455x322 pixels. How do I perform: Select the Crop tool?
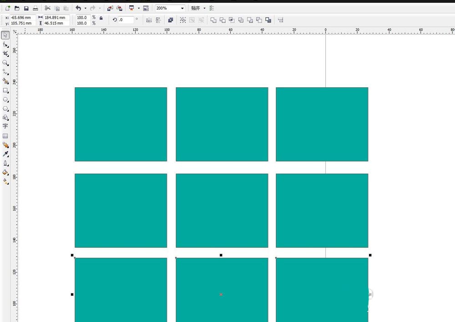5,54
